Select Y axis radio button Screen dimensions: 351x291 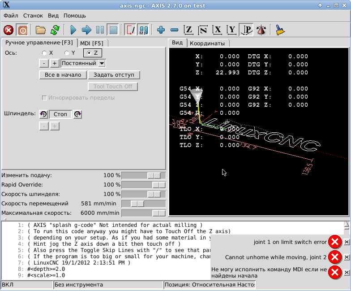click(x=67, y=53)
